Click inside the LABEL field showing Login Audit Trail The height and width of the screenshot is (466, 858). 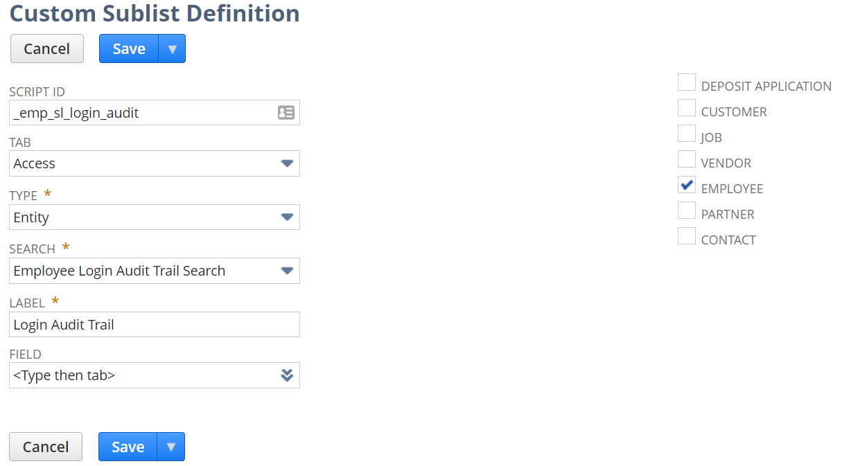coord(152,324)
